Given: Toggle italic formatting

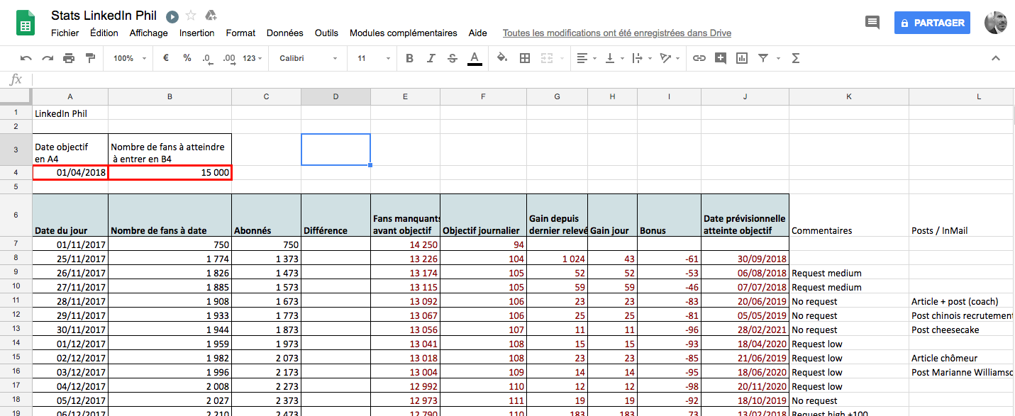Looking at the screenshot, I should click(431, 58).
